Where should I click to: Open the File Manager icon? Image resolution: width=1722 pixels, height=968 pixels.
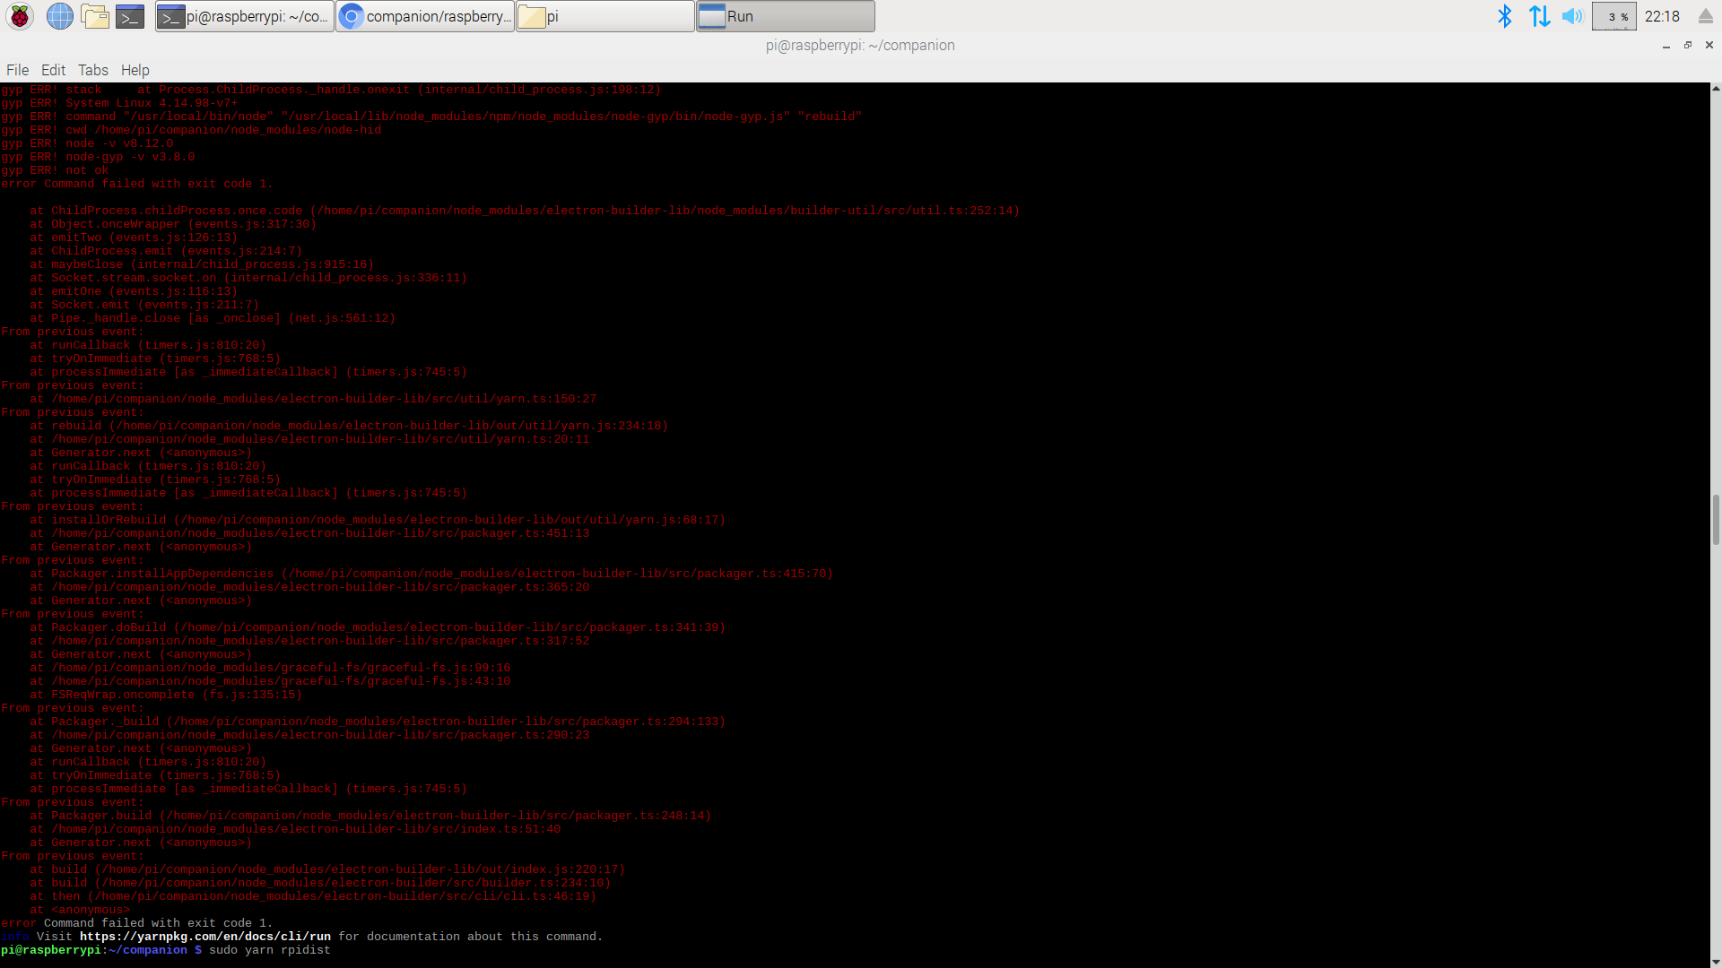click(x=95, y=15)
